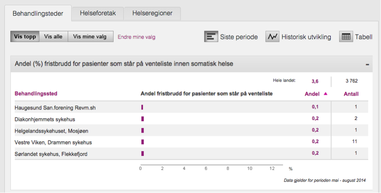Switch to Vis alle view
This screenshot has height=193, width=381.
(53, 37)
